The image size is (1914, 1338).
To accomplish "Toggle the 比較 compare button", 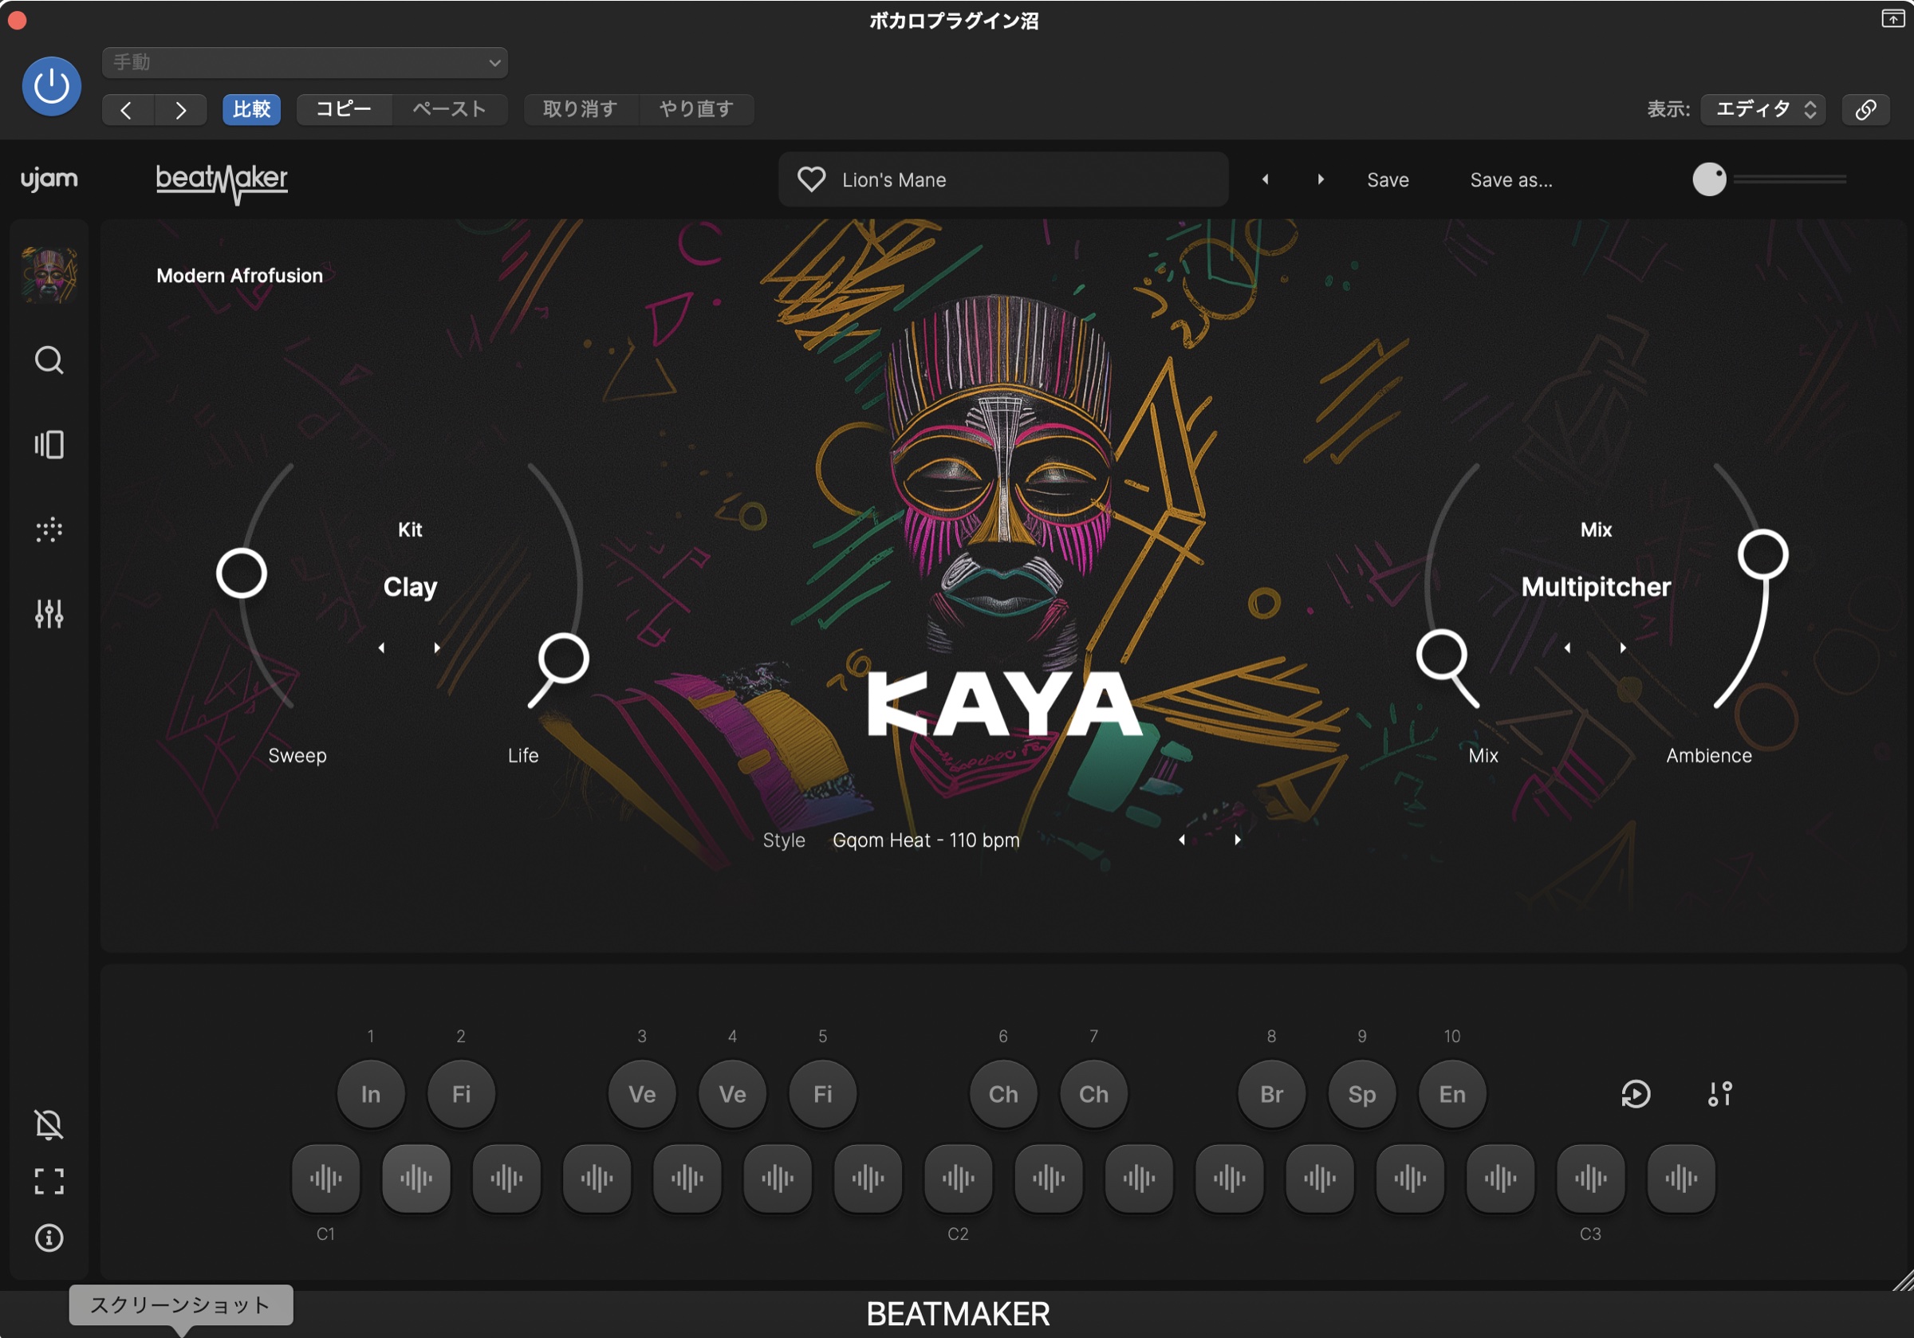I will point(252,109).
